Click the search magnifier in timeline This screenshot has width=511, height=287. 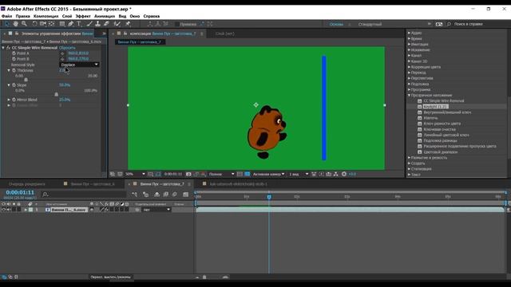pos(46,195)
